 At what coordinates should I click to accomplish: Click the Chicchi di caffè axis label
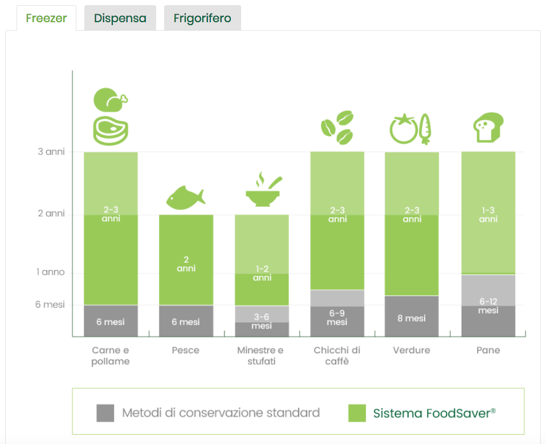click(x=336, y=355)
